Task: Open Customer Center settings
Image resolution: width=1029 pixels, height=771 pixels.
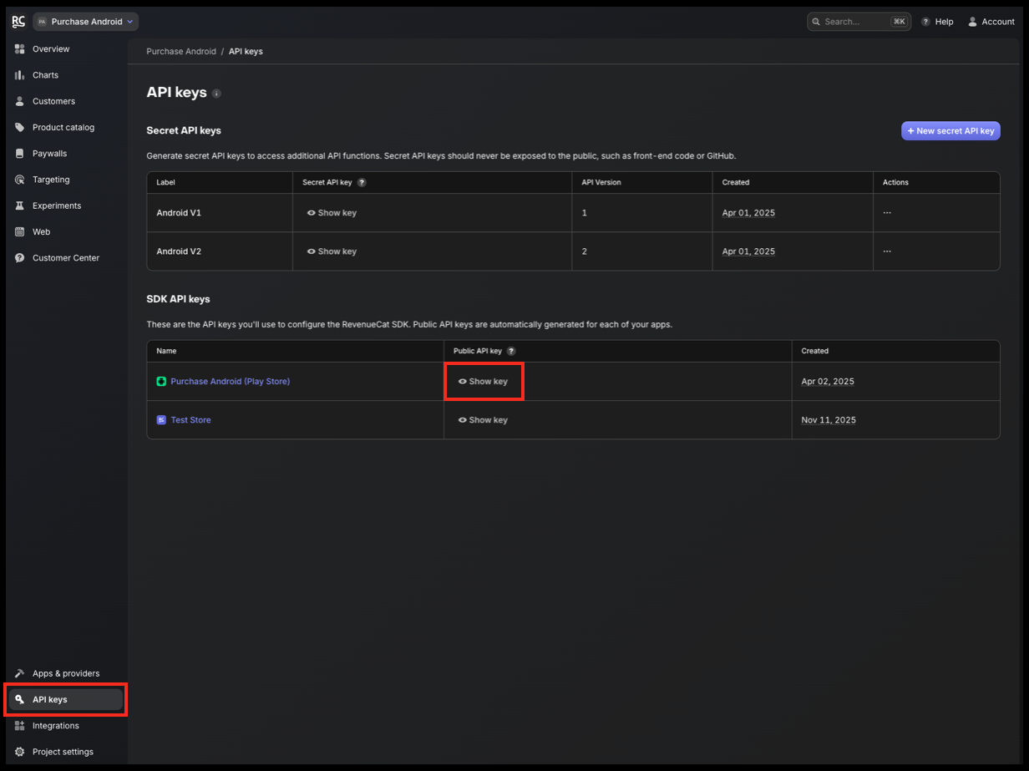Action: (x=66, y=257)
